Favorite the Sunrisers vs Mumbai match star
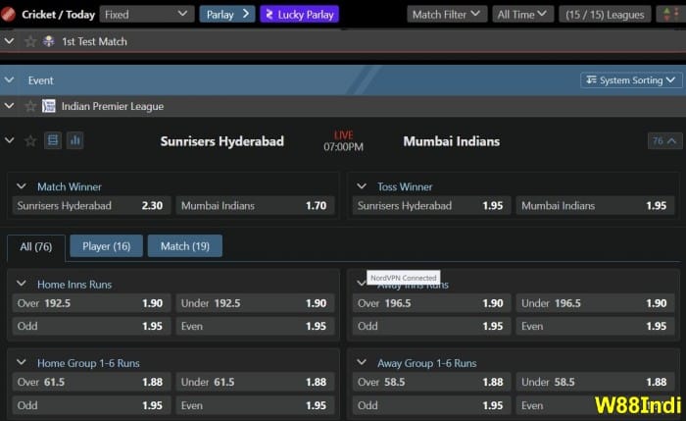Viewport: 686px width, 421px height. 30,141
